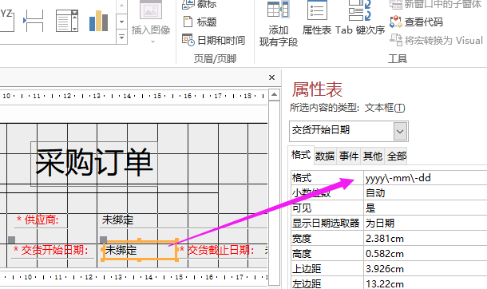The image size is (487, 289).
Task: Click the 格式 property value field
Action: [426, 178]
